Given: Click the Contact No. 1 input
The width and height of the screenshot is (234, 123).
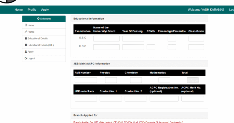Looking at the screenshot, I should 111,99.
